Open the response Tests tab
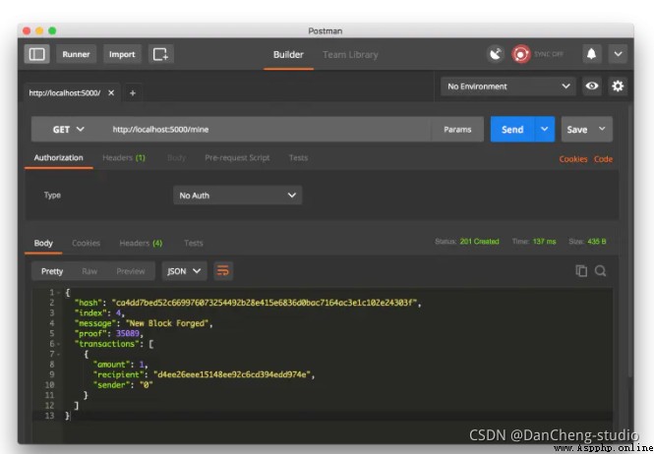This screenshot has height=454, width=654. (x=194, y=243)
